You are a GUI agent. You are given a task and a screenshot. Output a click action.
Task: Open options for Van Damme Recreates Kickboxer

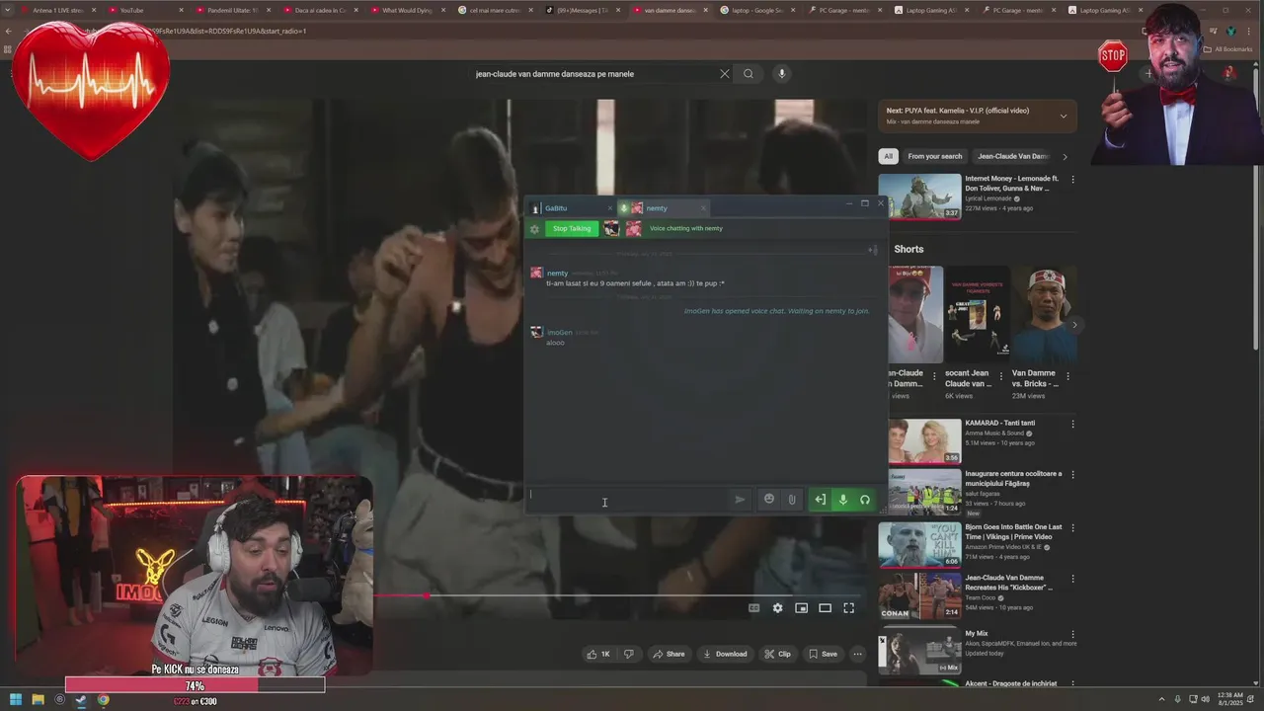1073,581
